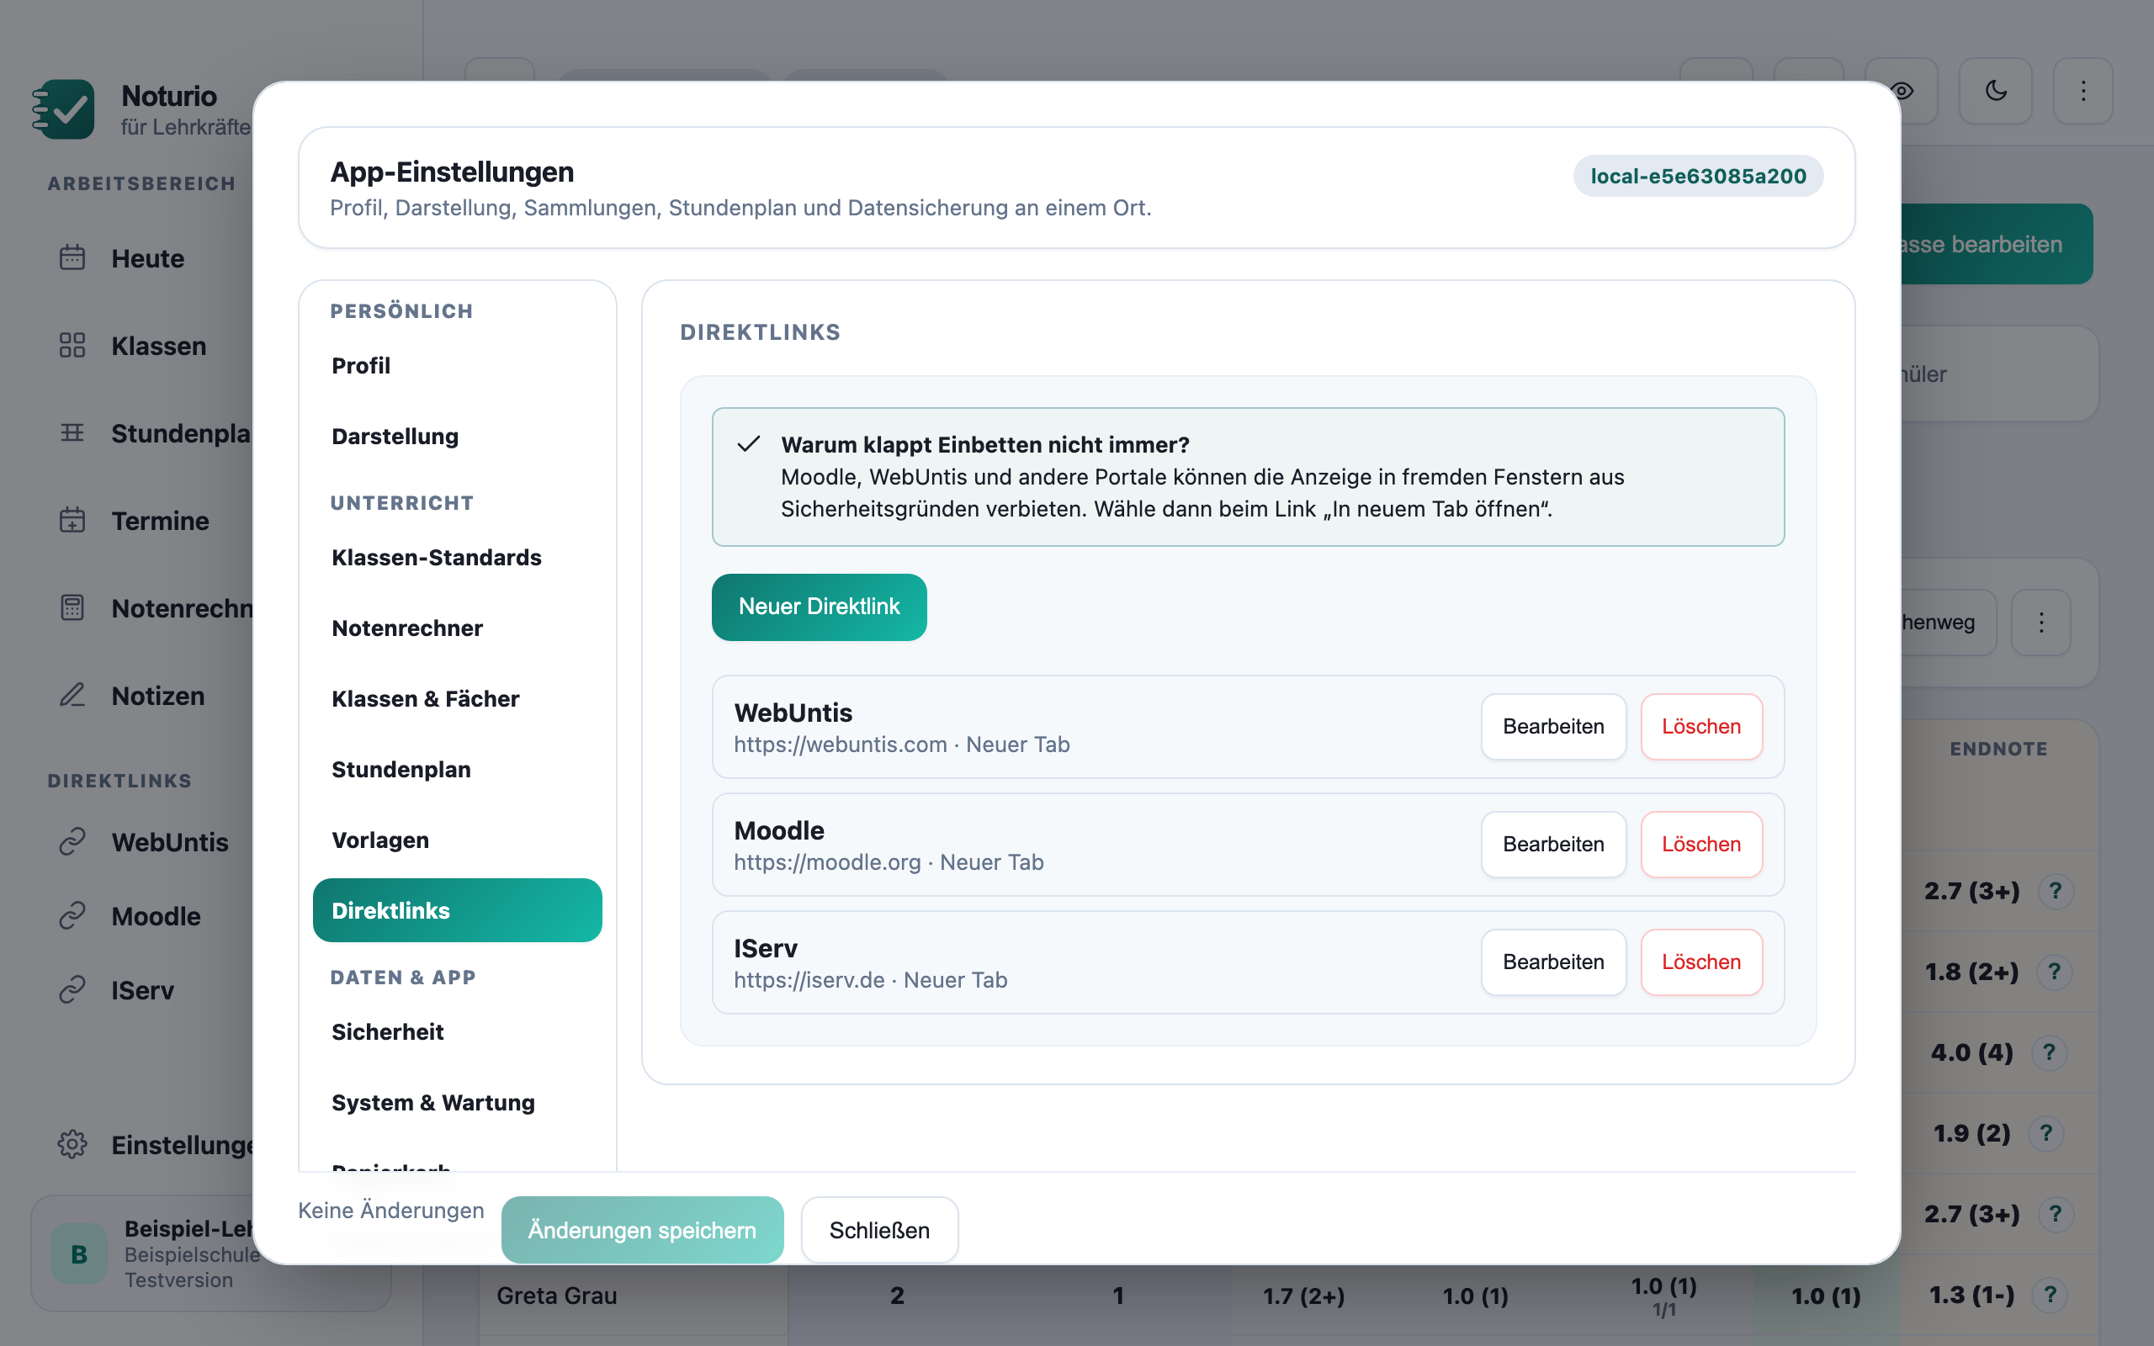Click the local-e5e63085a200 ID badge

point(1697,177)
